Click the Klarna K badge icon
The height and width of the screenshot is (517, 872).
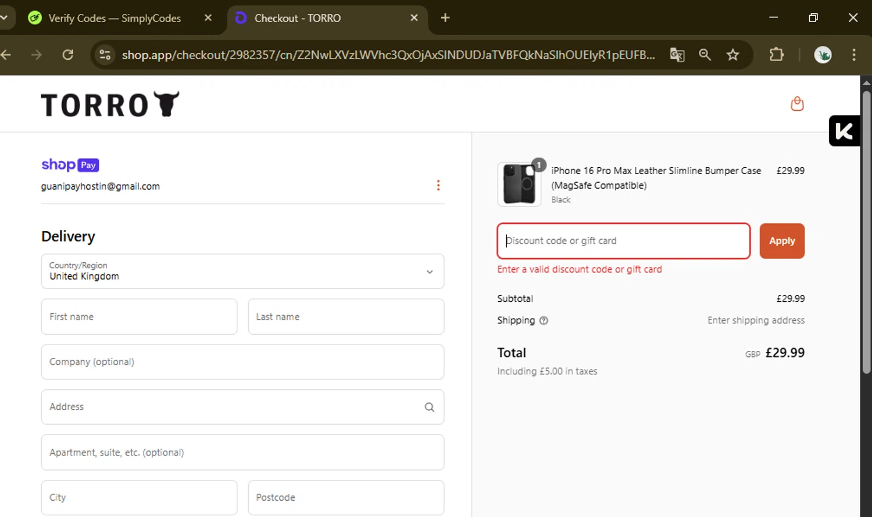[x=844, y=131]
